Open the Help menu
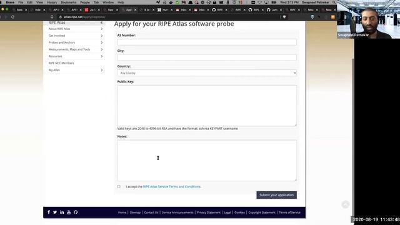The width and height of the screenshot is (400, 225). [x=121, y=2]
